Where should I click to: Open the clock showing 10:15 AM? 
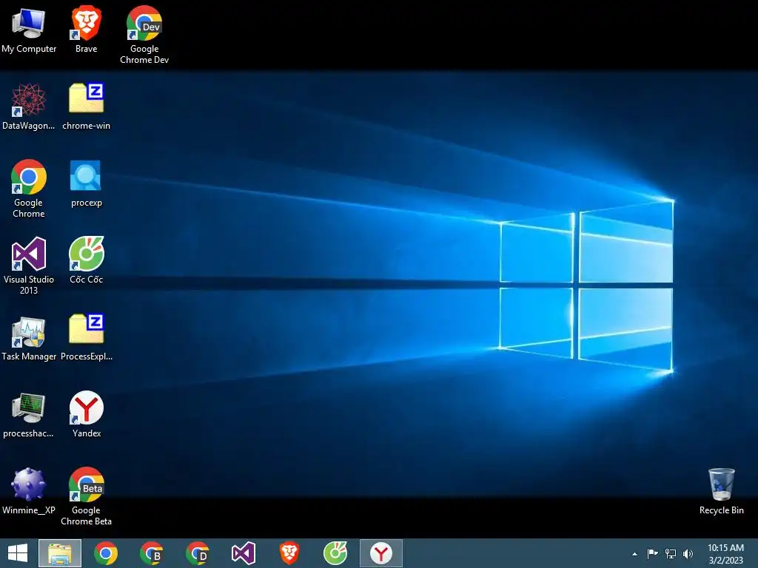(x=725, y=554)
